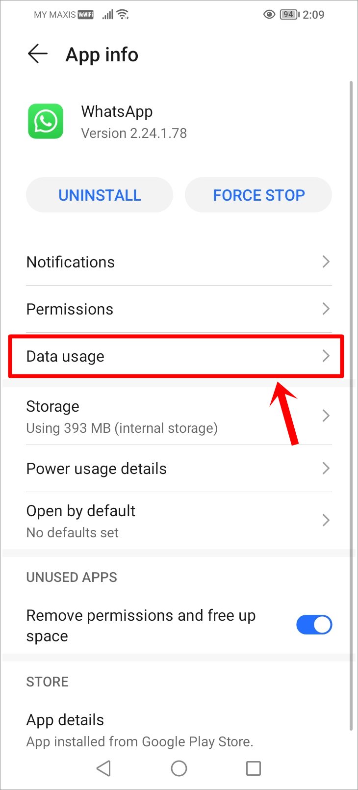The height and width of the screenshot is (790, 358).
Task: Expand the Notifications settings chevron
Action: tap(326, 262)
